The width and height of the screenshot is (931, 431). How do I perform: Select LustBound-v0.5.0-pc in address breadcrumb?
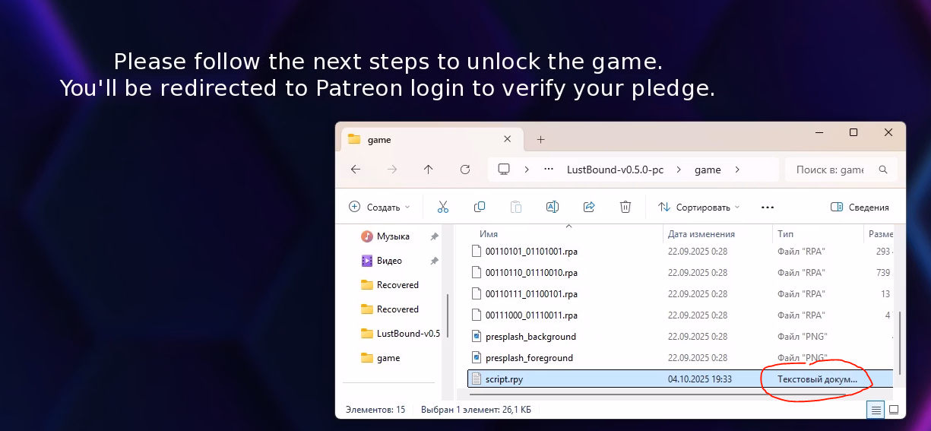(x=615, y=170)
